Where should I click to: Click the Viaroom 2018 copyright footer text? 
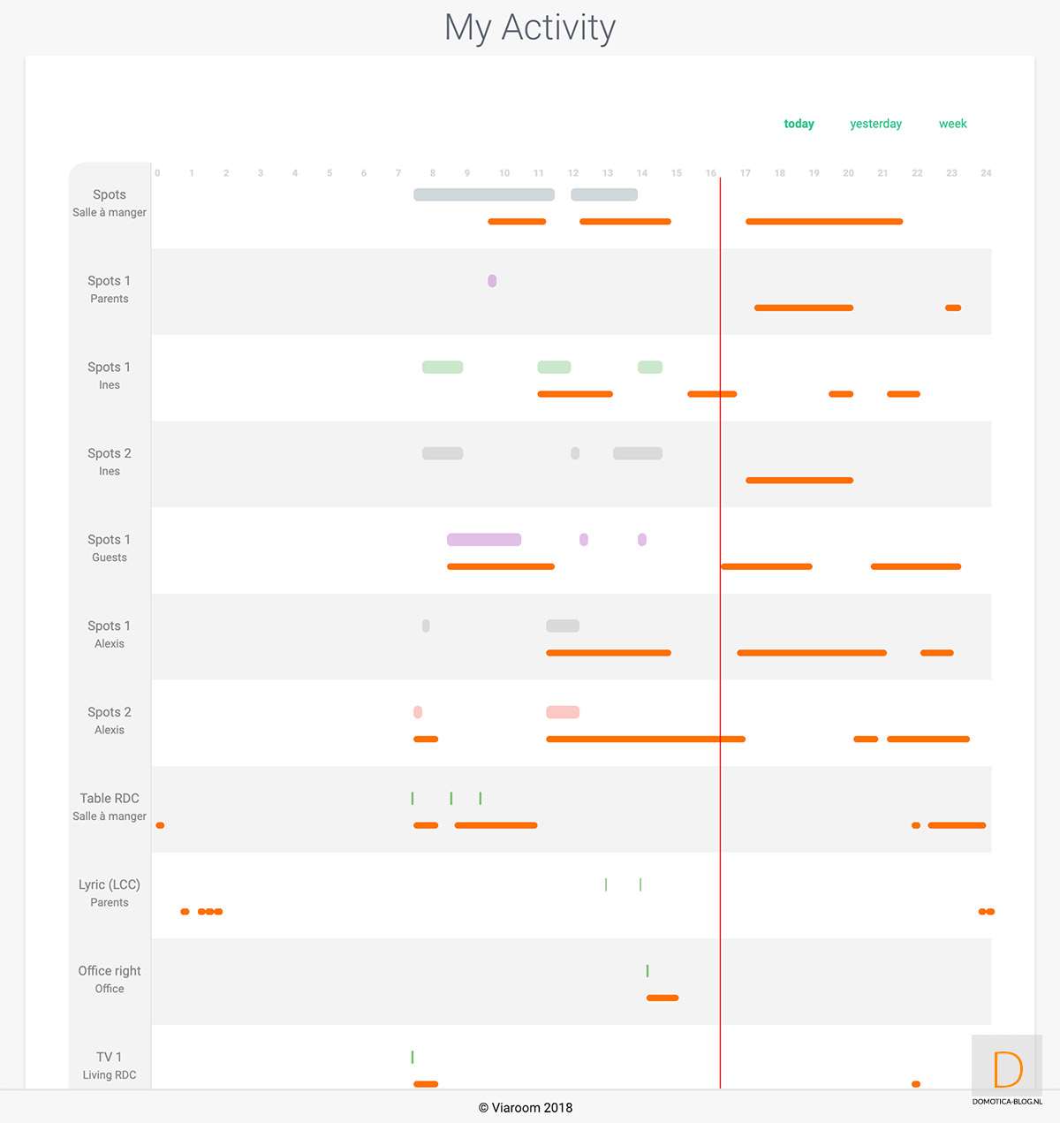pyautogui.click(x=526, y=1108)
